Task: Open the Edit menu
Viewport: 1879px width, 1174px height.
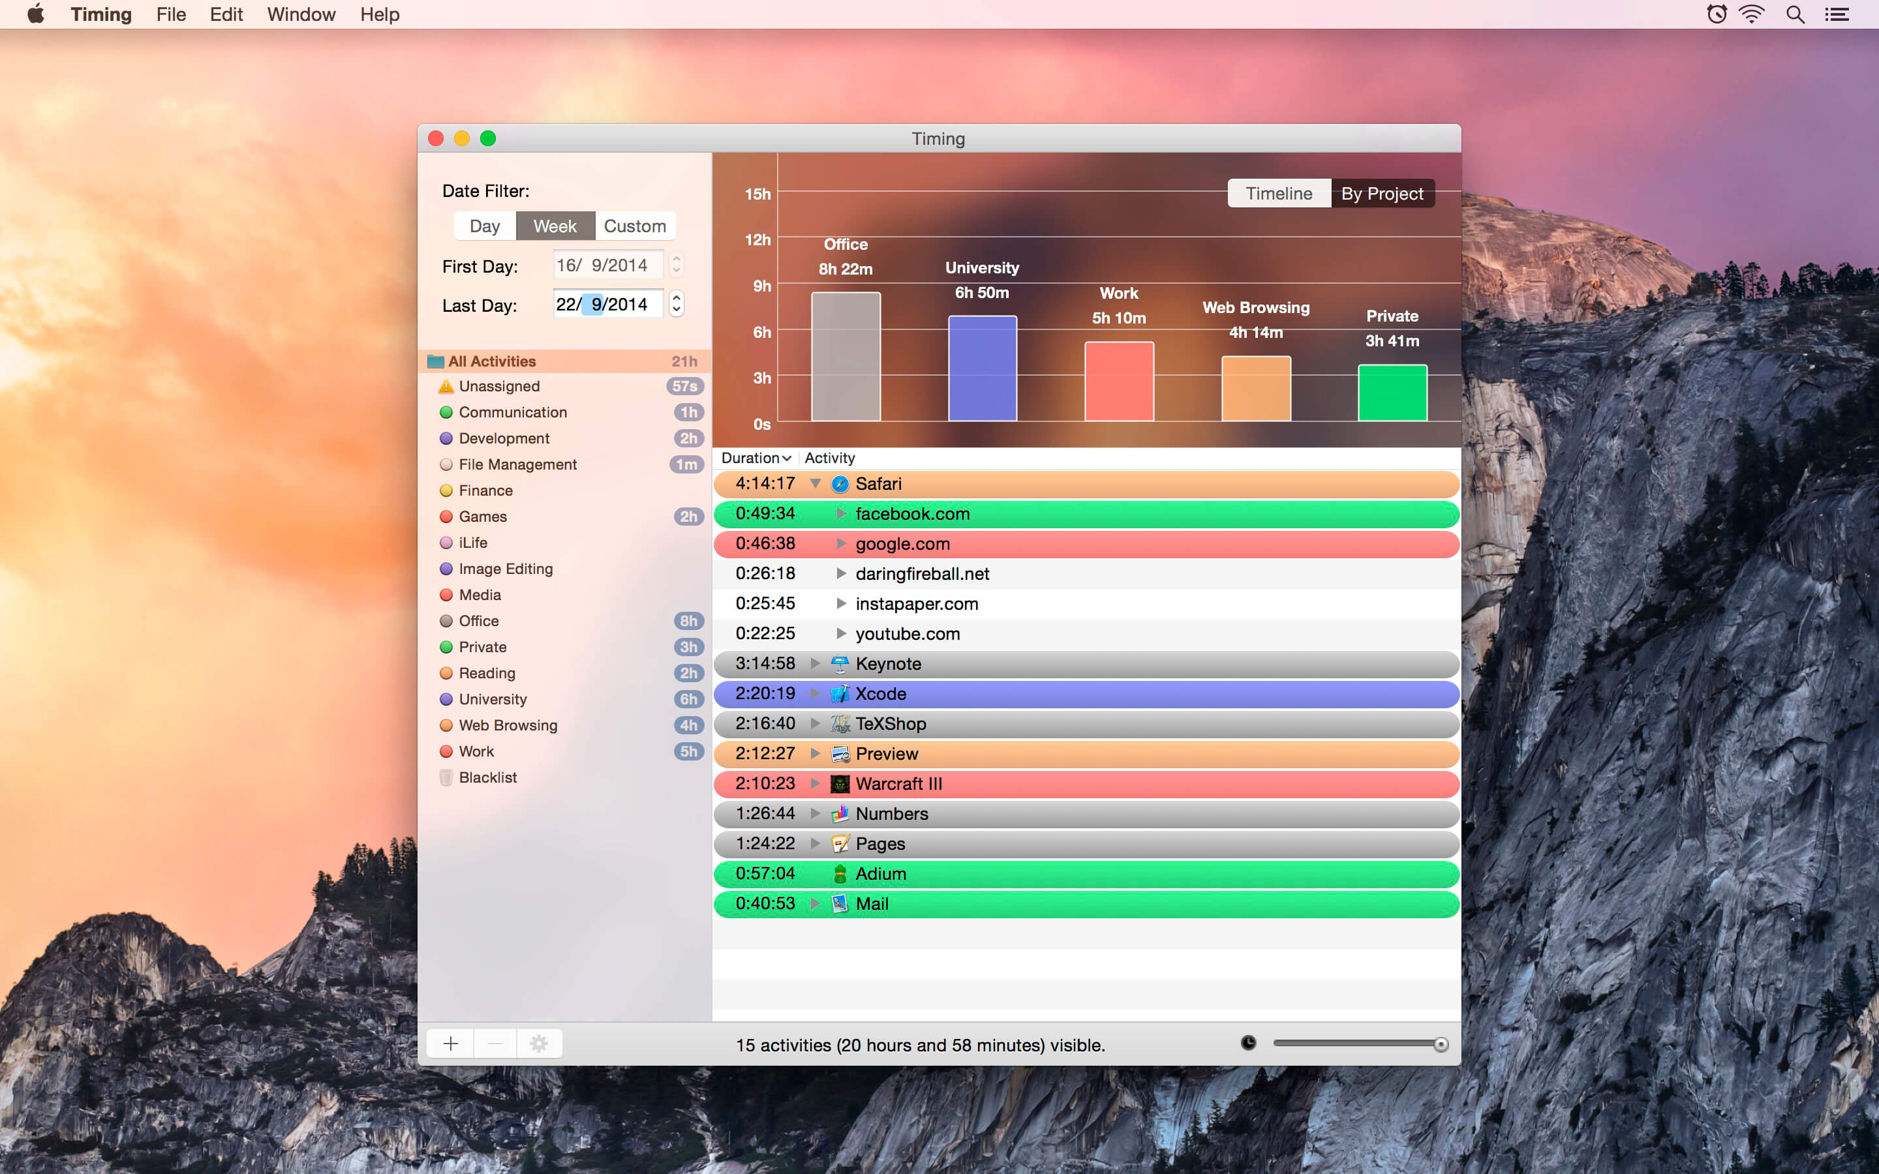Action: (226, 14)
